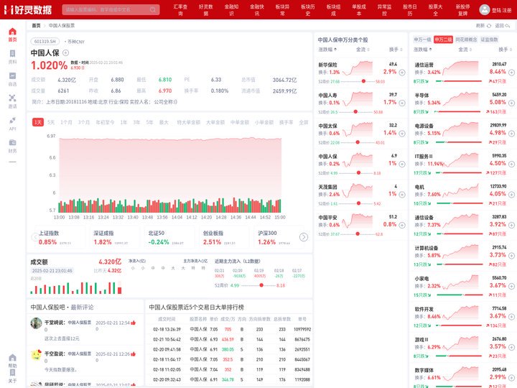The height and width of the screenshot is (388, 517).
Task: Click the user avatar icon near 登陆 注册
Action: point(485,9)
